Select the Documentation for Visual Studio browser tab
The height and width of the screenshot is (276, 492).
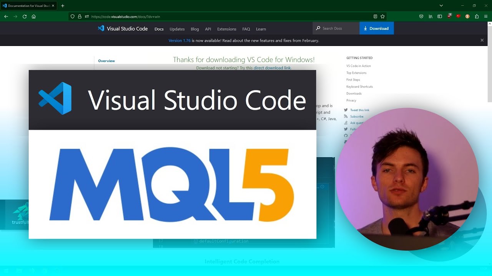[x=29, y=6]
